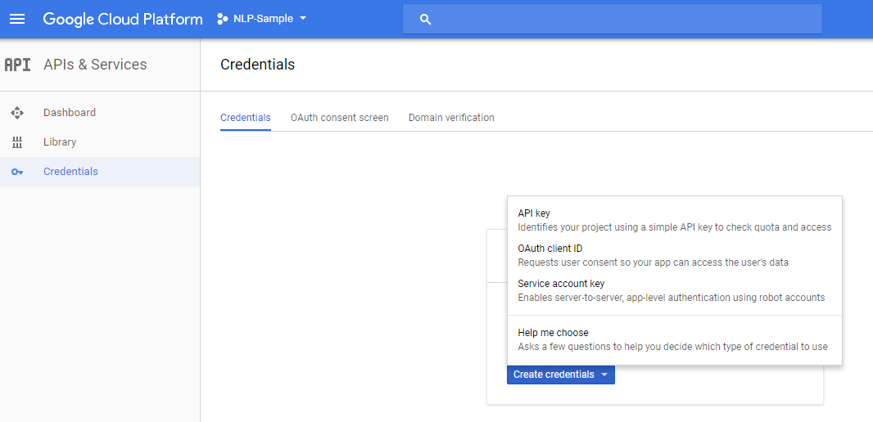The width and height of the screenshot is (873, 422).
Task: Click the Create credentials dropdown arrow
Action: (604, 375)
